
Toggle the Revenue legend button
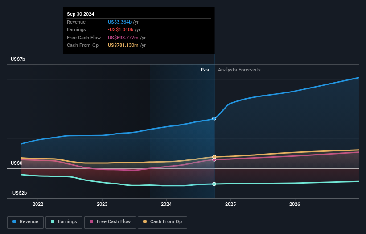point(25,222)
